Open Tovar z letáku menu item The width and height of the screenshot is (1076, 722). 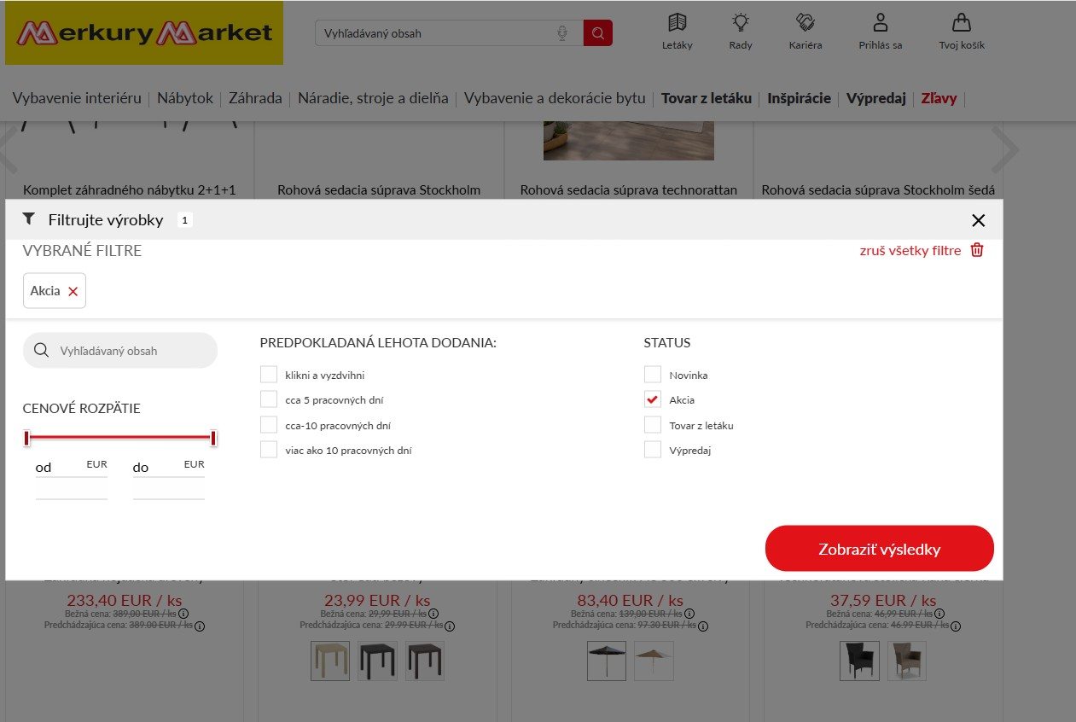pos(707,98)
